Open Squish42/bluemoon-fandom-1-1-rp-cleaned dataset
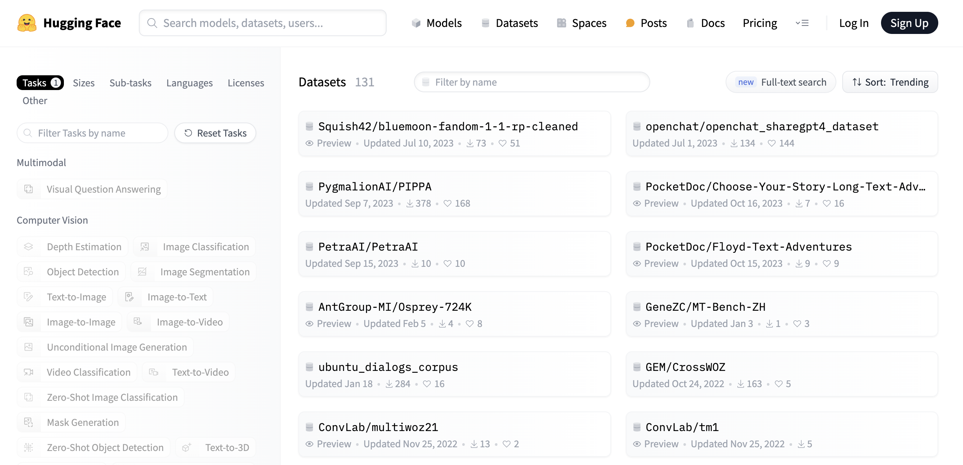Image resolution: width=963 pixels, height=465 pixels. 454,133
